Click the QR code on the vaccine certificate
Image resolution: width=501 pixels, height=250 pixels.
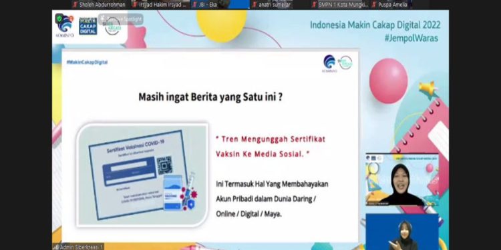tap(164, 165)
